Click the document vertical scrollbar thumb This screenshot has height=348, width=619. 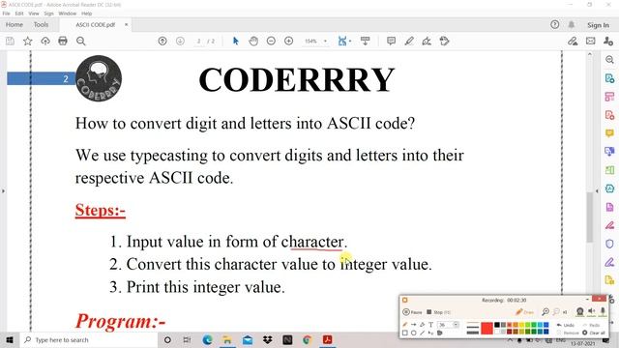coord(590,217)
